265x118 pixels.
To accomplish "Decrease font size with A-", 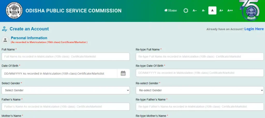I will 203,10.
